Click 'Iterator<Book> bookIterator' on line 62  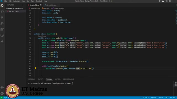[x=55, y=61]
